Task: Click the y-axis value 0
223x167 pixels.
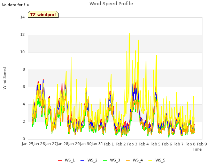Action: click(x=24, y=139)
